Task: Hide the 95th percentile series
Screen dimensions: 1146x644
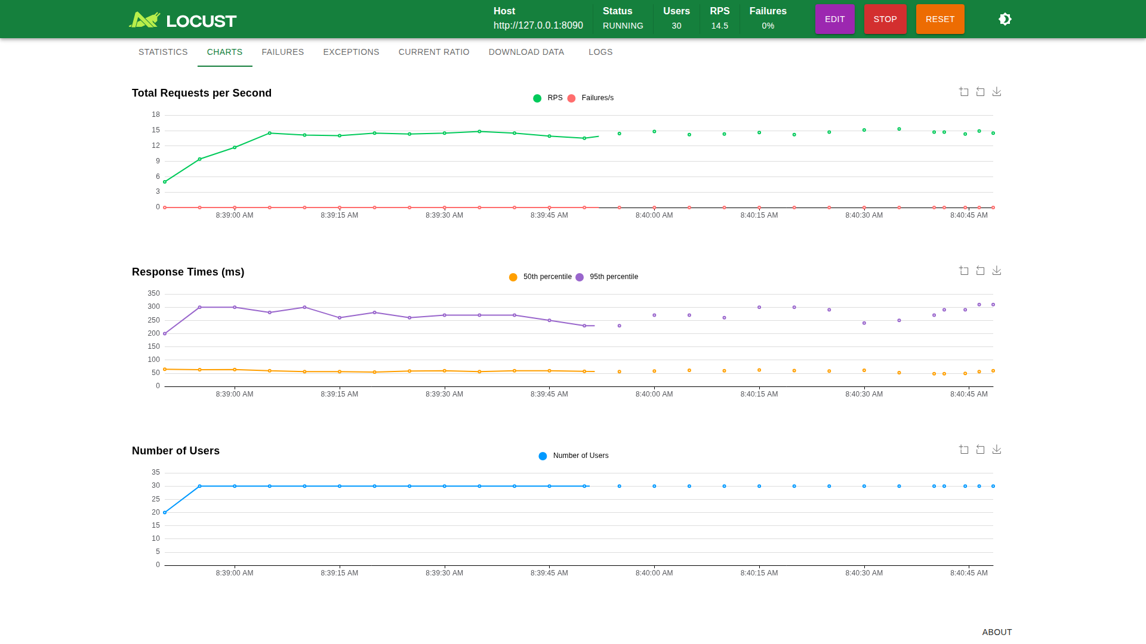Action: [x=607, y=277]
